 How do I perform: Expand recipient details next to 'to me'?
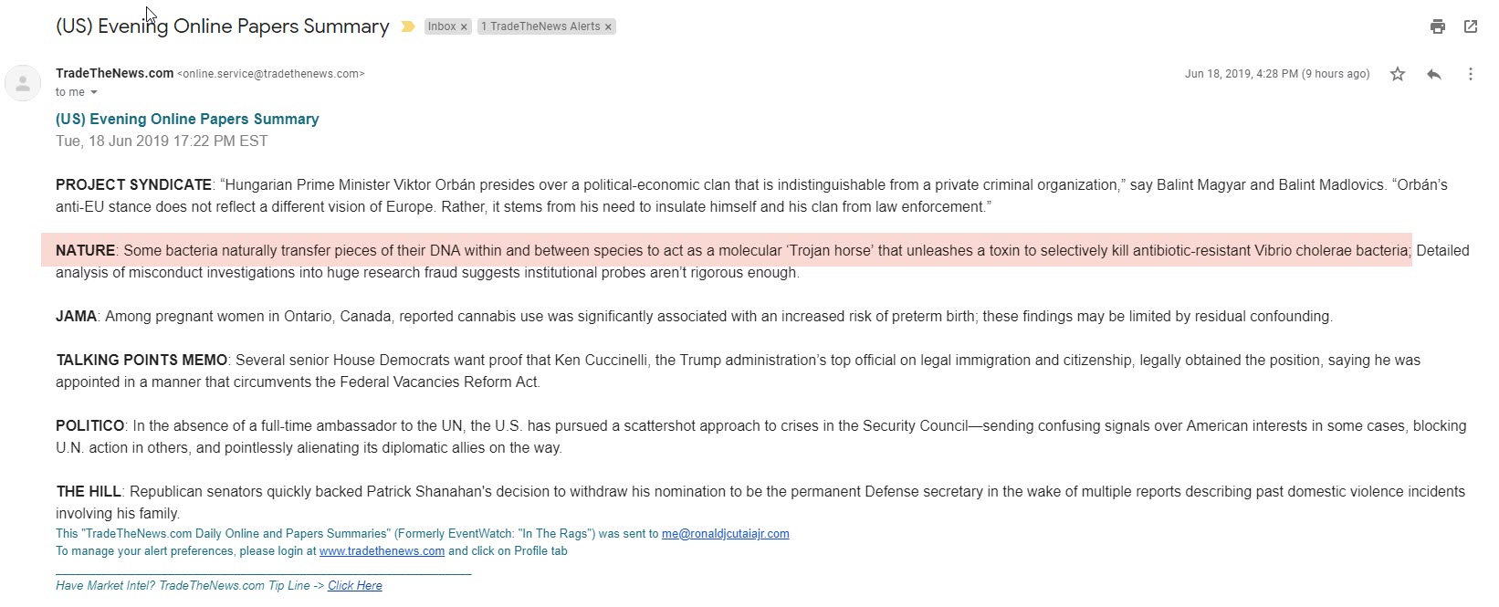click(x=93, y=92)
